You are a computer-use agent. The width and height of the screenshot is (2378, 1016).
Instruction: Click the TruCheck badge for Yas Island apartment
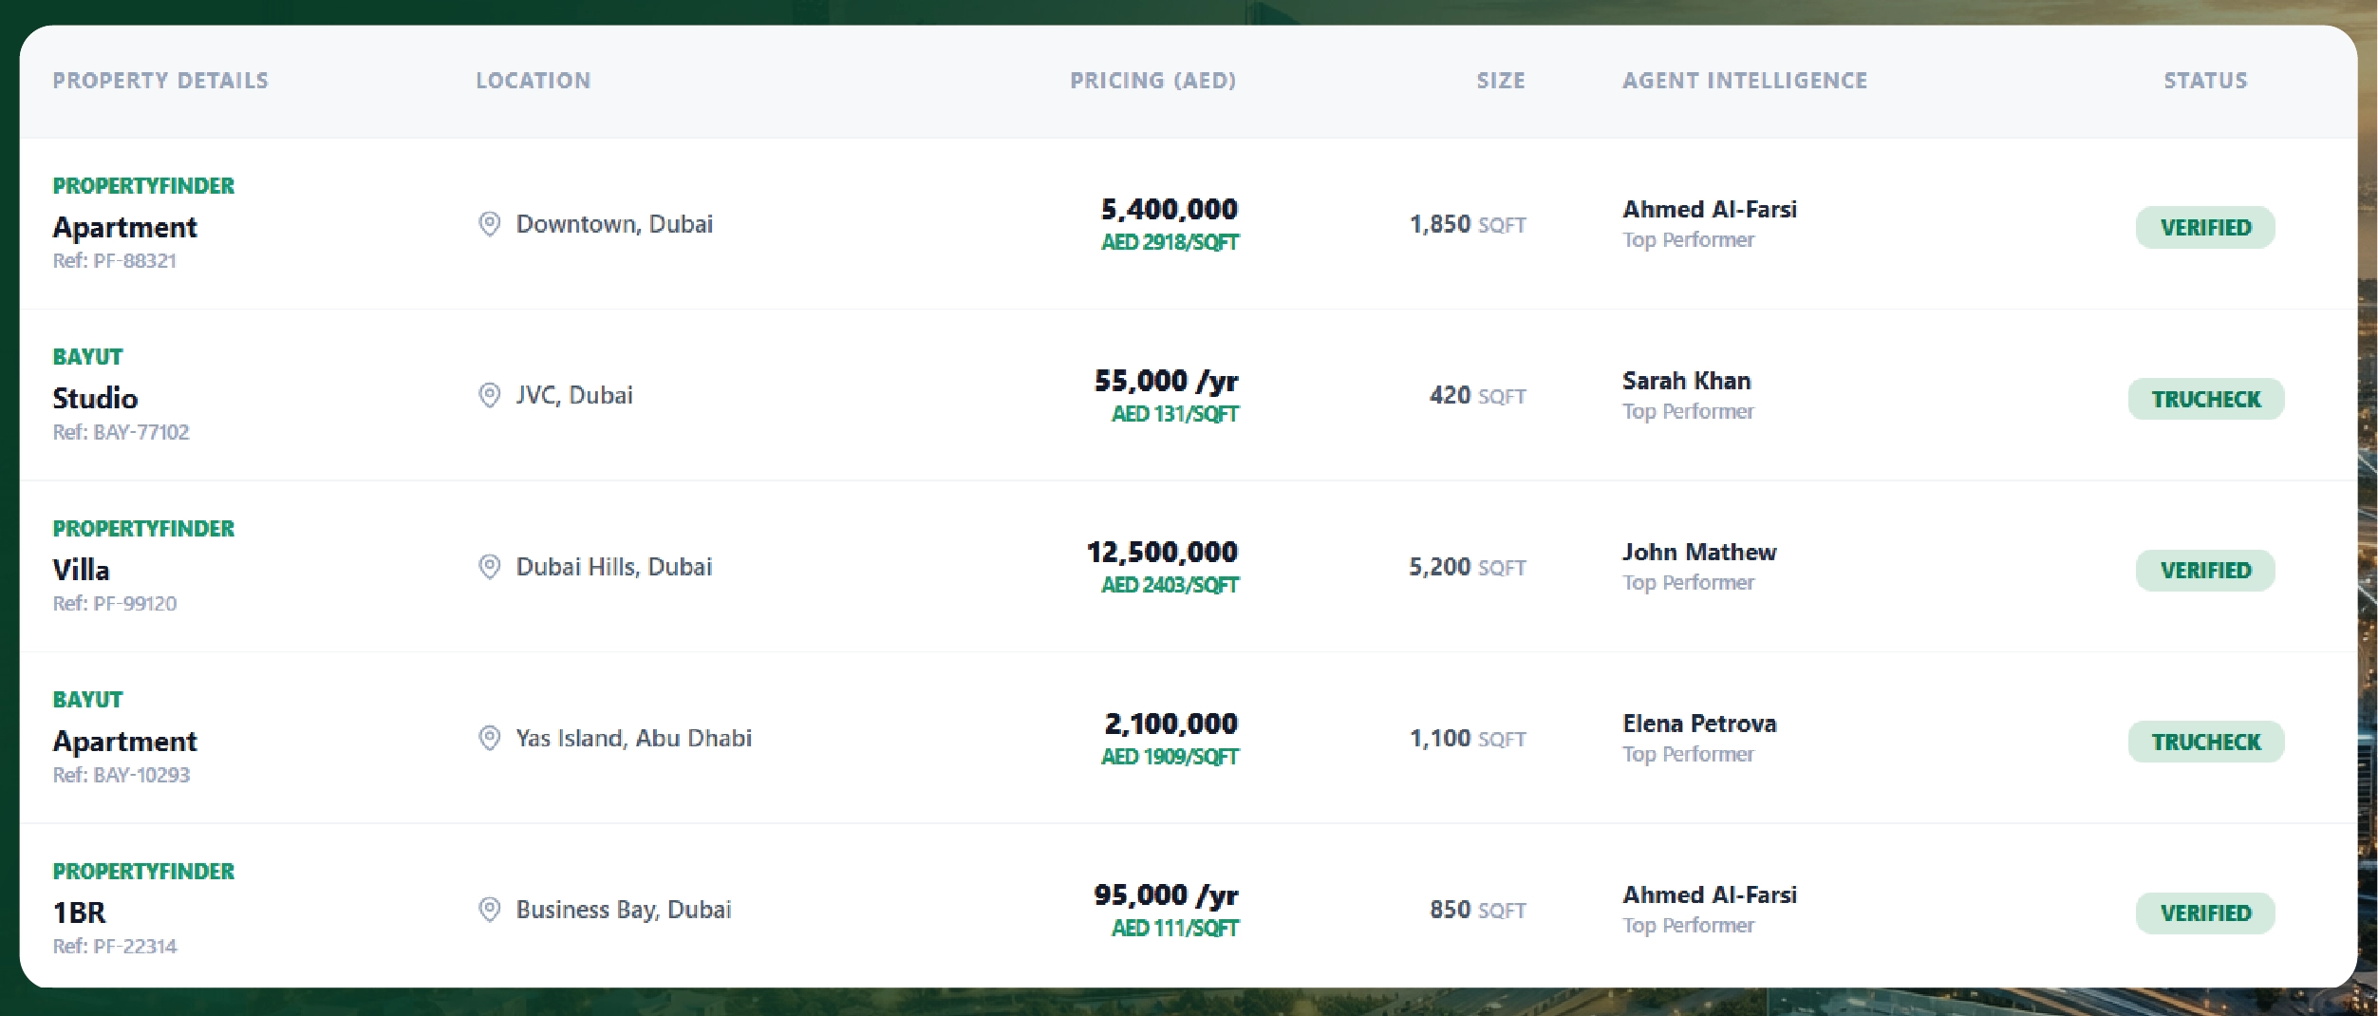(2204, 742)
